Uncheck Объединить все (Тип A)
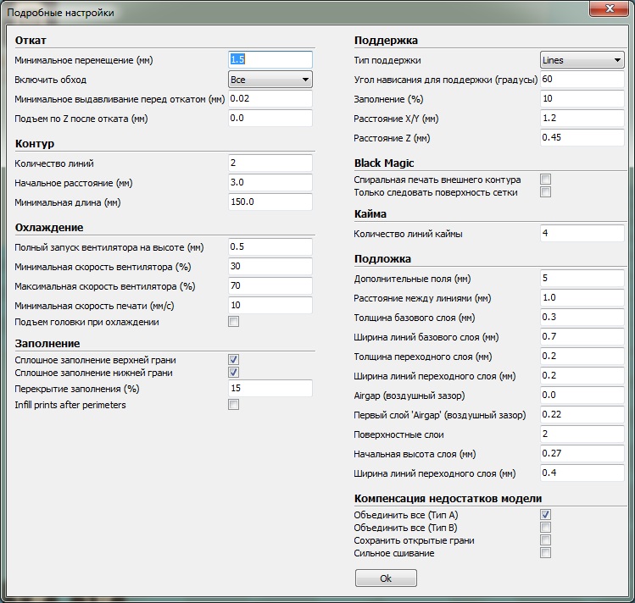This screenshot has width=635, height=603. [545, 514]
